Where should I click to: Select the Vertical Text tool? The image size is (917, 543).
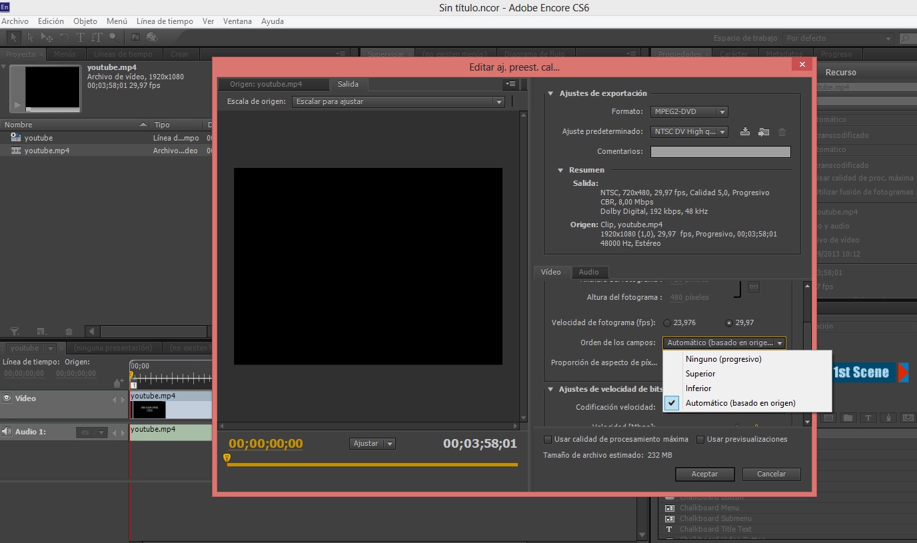pos(97,37)
